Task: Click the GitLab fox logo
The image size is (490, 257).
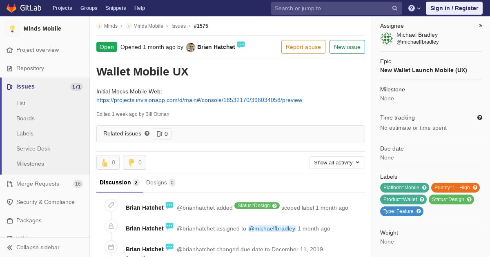Action: [x=11, y=8]
